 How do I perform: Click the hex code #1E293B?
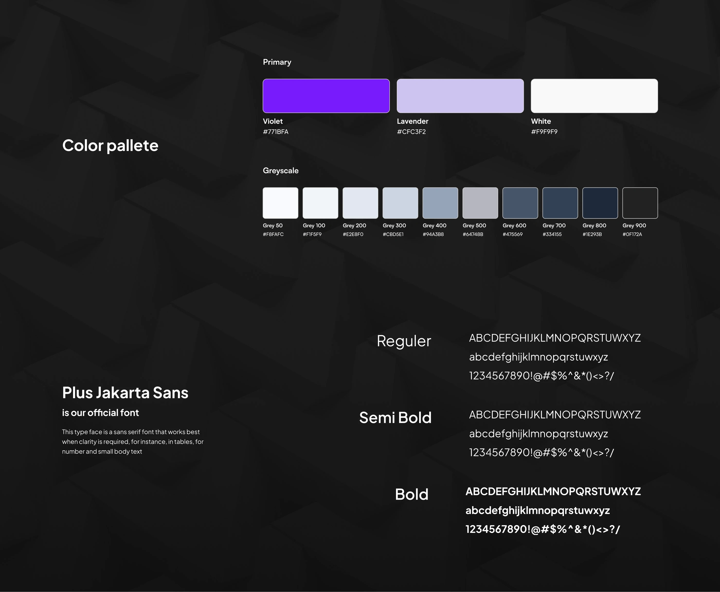pyautogui.click(x=592, y=234)
